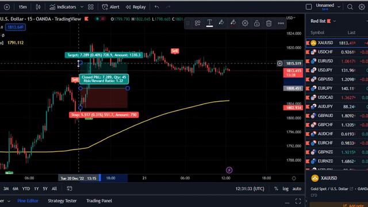Open the layout setup square icon
Viewport: 368px width, 207px height.
pos(309,7)
